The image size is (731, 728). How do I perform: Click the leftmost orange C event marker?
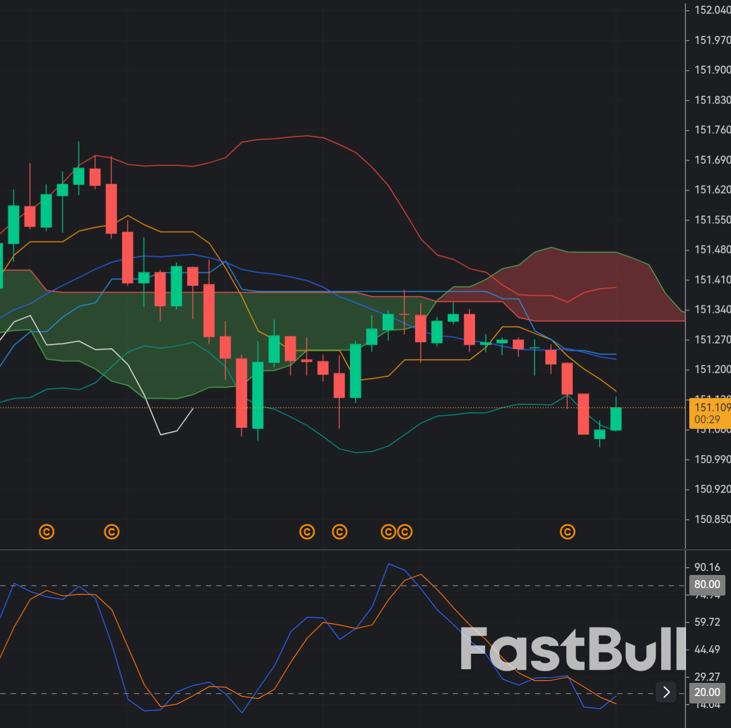(47, 532)
